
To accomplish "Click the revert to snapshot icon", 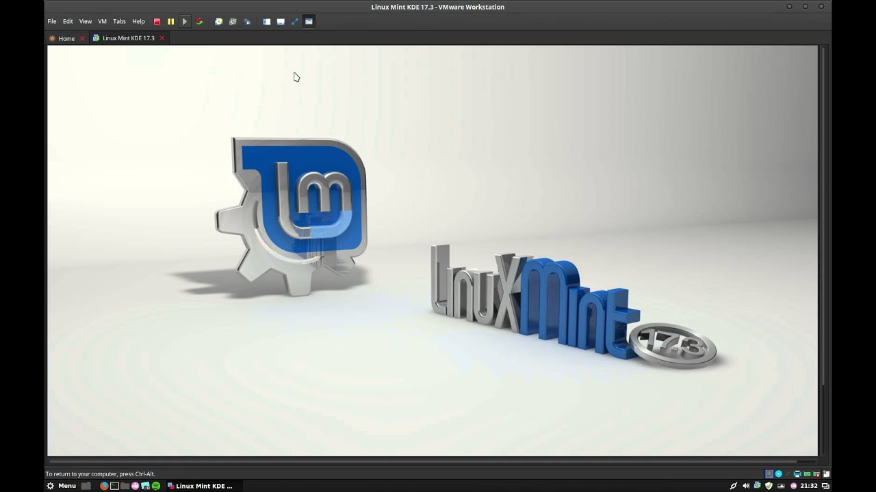I will [x=233, y=21].
